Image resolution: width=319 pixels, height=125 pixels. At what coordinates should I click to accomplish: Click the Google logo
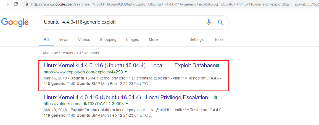click(x=15, y=22)
